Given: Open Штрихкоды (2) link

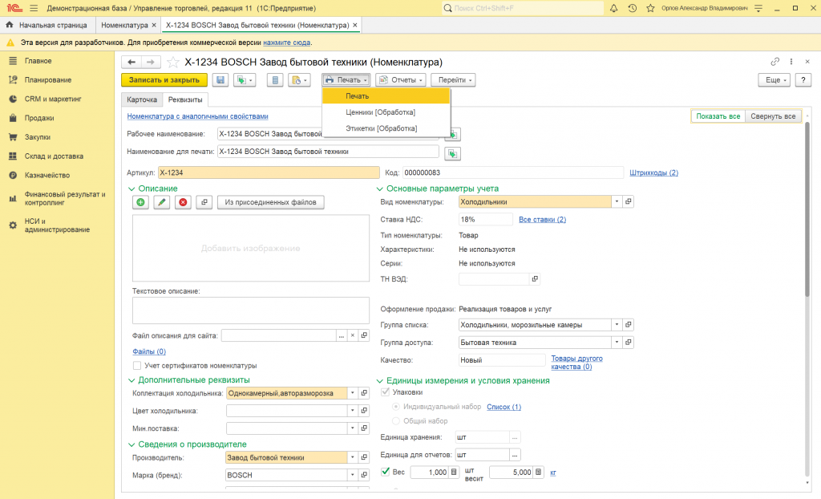Looking at the screenshot, I should pos(653,172).
